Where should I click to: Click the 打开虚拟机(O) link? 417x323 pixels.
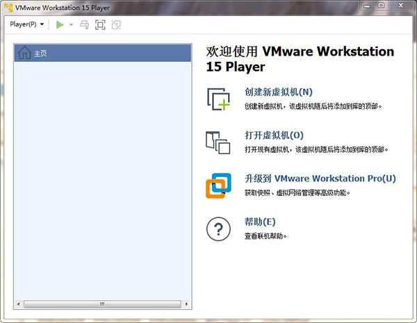(x=275, y=135)
